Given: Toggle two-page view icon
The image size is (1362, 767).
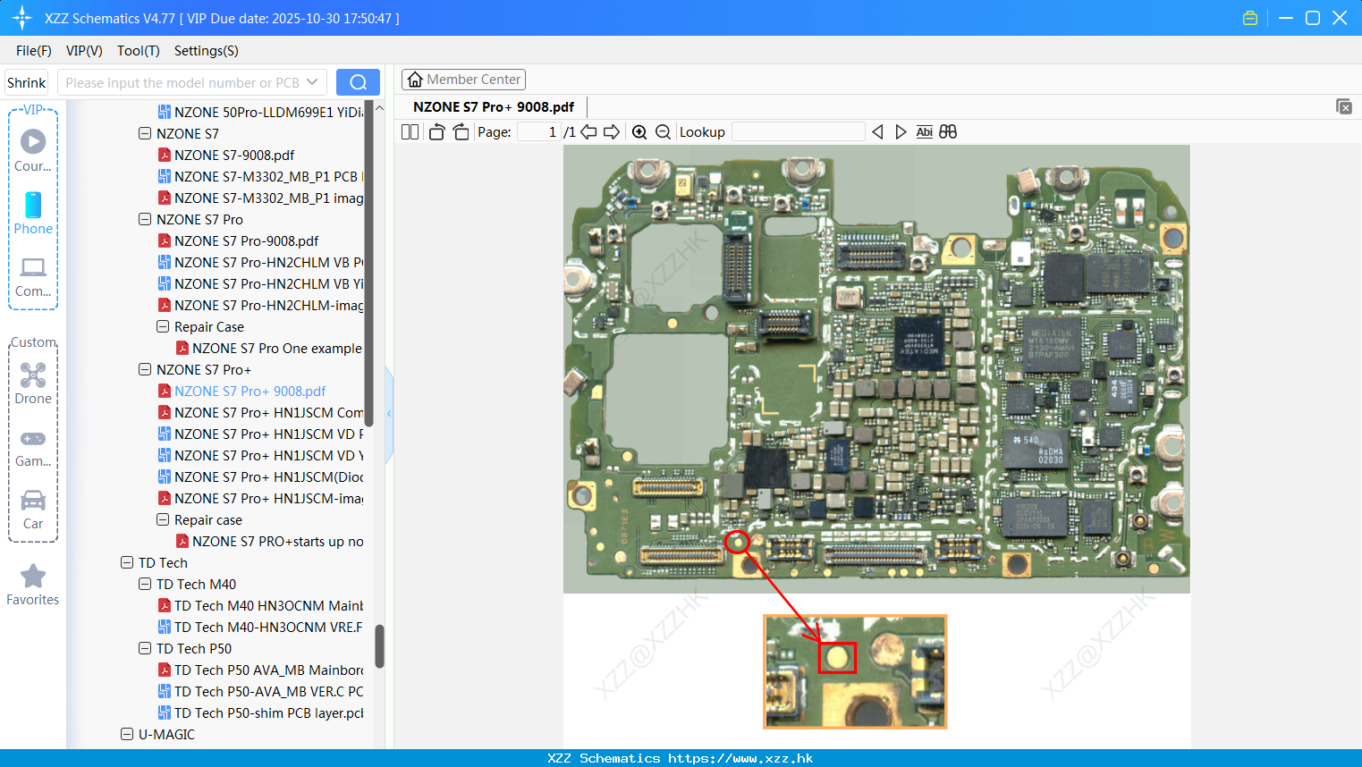Looking at the screenshot, I should click(x=410, y=132).
